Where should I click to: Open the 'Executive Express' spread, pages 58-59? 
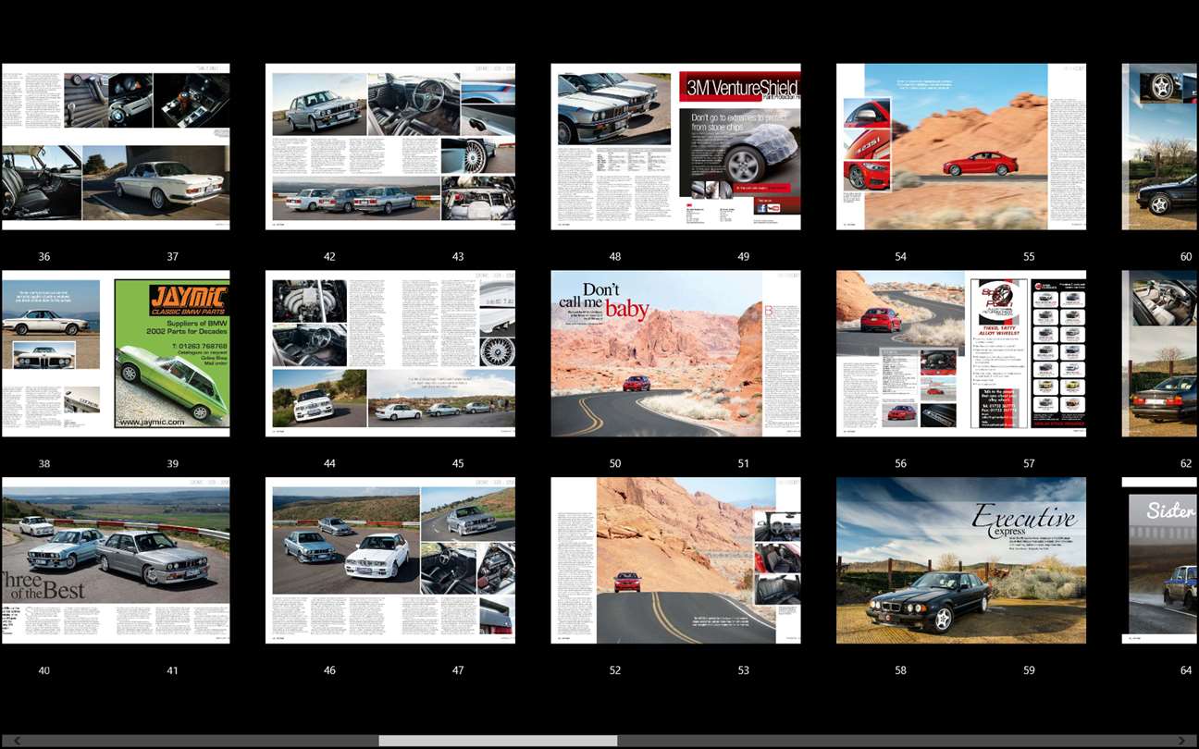pos(961,560)
